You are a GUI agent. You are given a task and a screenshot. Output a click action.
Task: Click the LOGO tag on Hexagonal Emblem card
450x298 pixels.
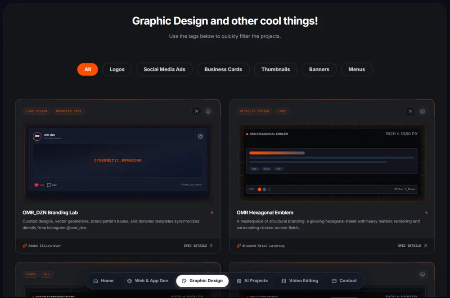tap(282, 111)
